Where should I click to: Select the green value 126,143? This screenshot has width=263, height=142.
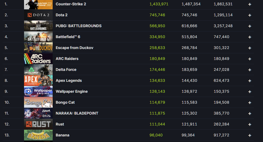point(157,91)
